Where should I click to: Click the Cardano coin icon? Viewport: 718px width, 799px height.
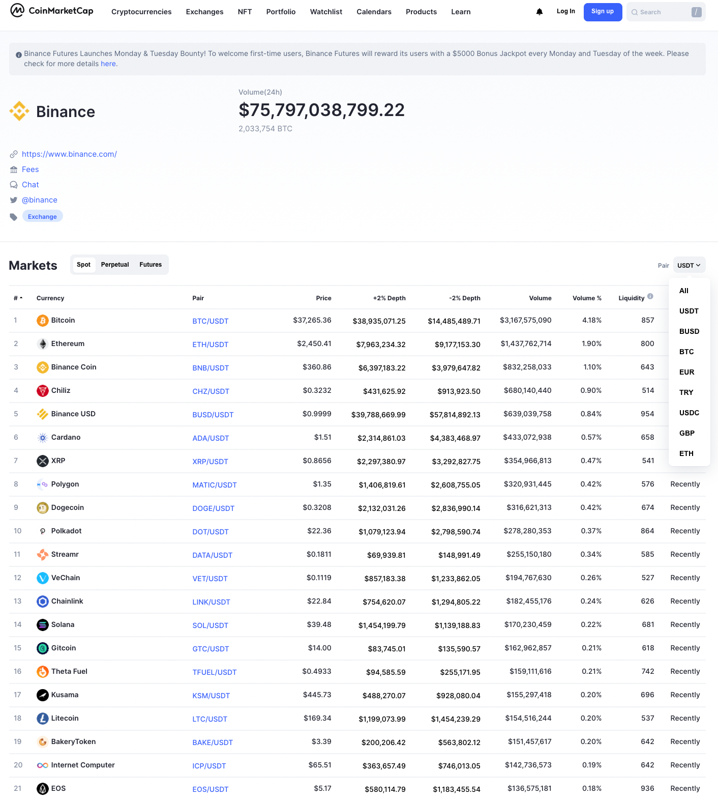click(x=43, y=438)
